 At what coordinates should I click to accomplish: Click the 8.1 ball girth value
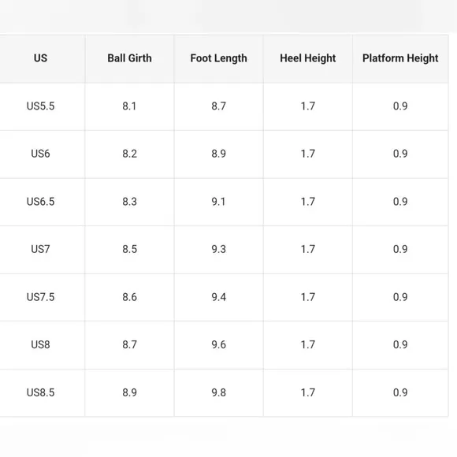(129, 106)
